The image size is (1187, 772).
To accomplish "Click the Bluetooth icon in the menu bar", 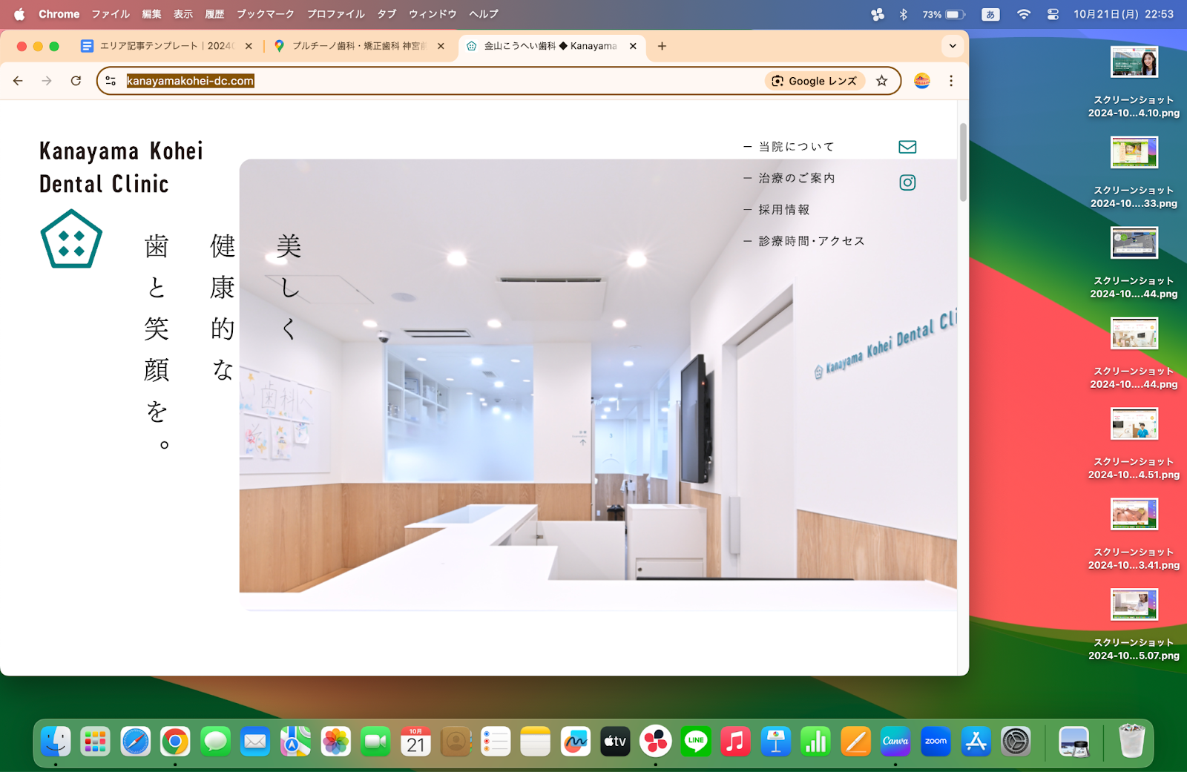I will tap(903, 14).
